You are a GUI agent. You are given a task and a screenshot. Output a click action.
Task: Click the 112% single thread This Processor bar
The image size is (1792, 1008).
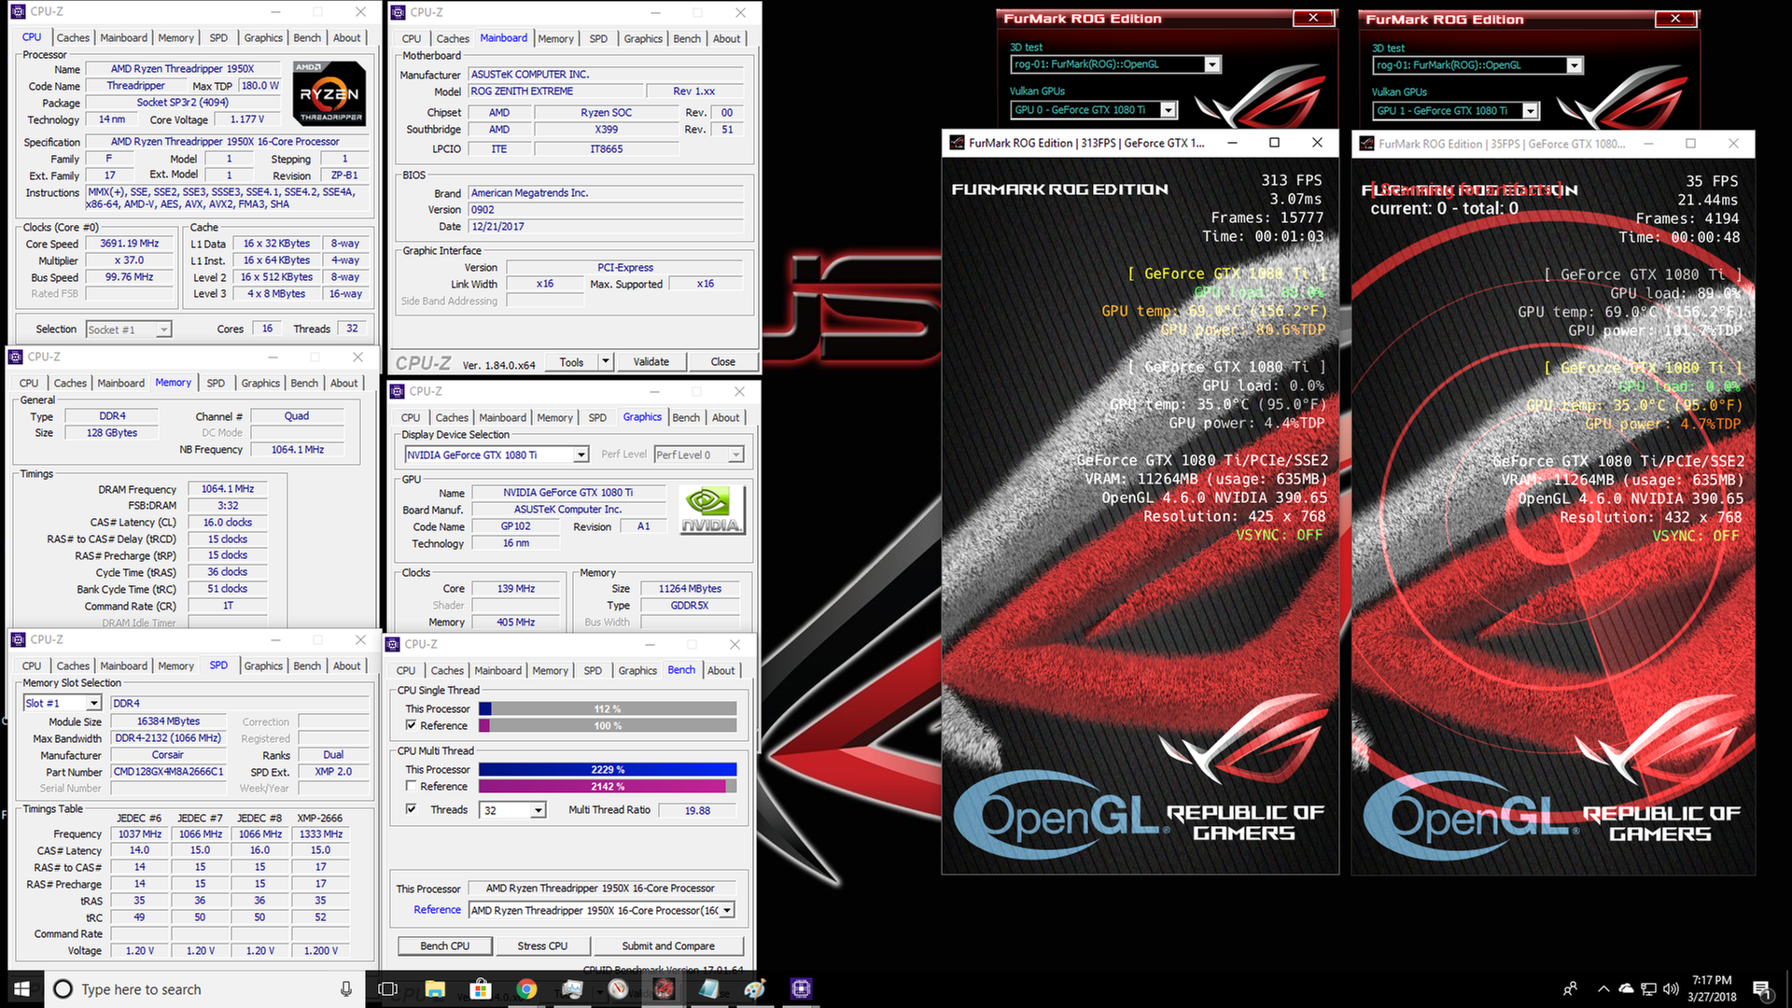pos(608,708)
